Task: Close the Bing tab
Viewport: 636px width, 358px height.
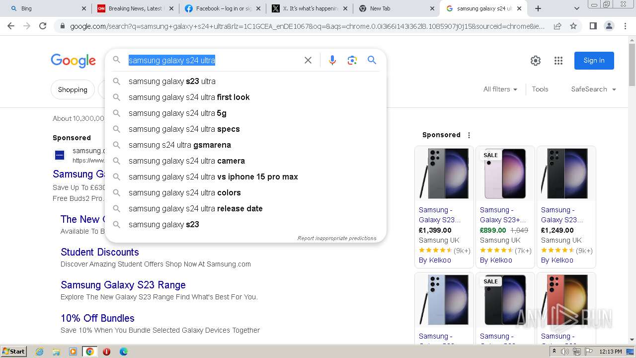Action: 83,8
